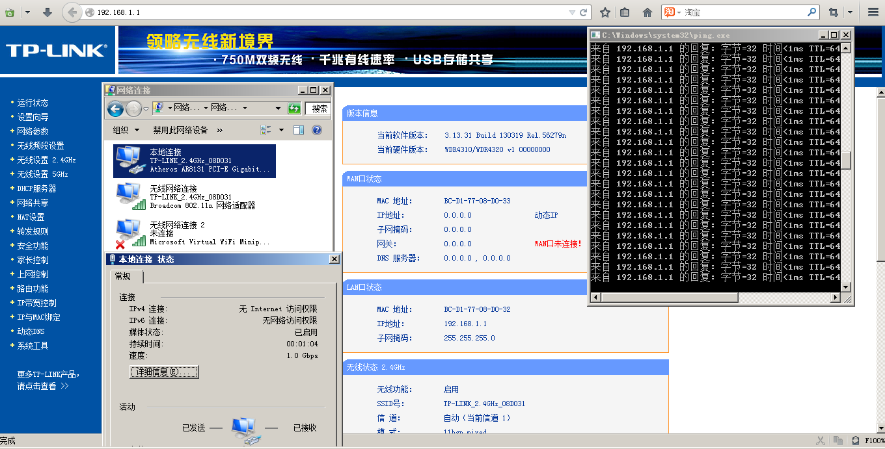885x449 pixels.
Task: Click WAN MAC address BC-D1-77-08-D0-33
Action: coord(477,201)
